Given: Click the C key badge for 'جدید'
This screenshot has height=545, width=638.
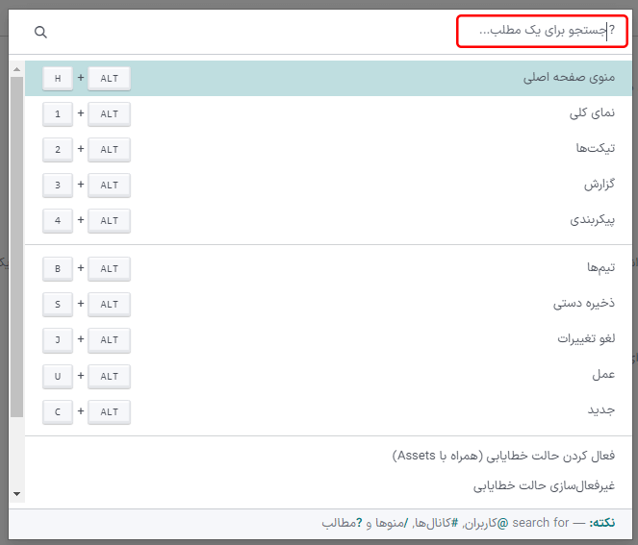Looking at the screenshot, I should point(58,412).
